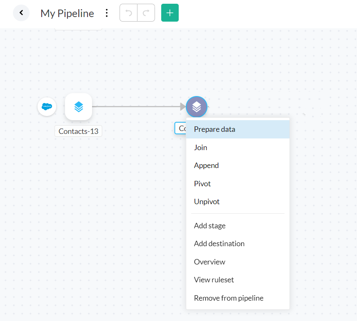Choose Add destination option

(219, 244)
